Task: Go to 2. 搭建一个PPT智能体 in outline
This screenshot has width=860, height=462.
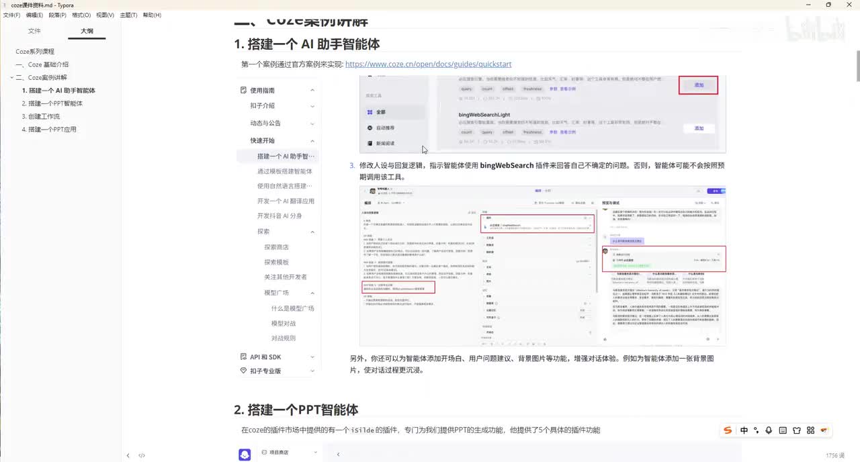Action: click(x=52, y=103)
